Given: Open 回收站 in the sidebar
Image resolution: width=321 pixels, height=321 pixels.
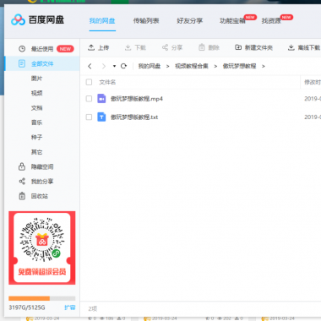Looking at the screenshot, I should pos(40,196).
